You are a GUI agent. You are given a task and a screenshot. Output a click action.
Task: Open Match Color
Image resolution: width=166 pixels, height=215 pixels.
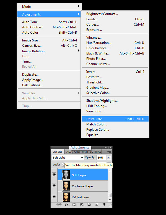click(x=115, y=124)
